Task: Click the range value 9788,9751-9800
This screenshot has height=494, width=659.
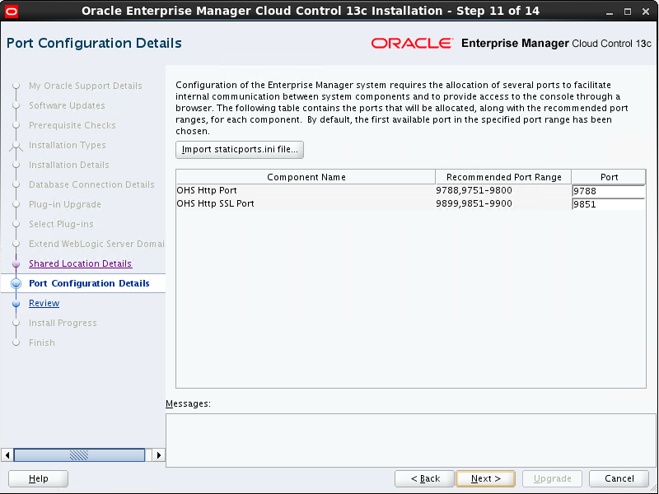Action: 474,190
